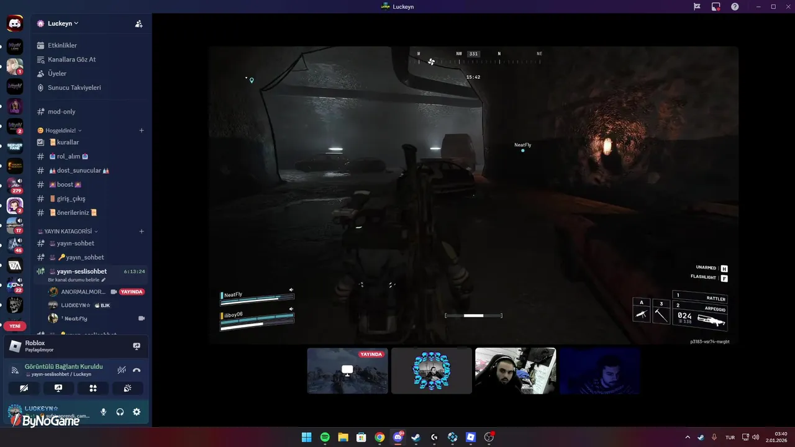795x447 pixels.
Task: Open Discord user settings gear
Action: point(137,412)
